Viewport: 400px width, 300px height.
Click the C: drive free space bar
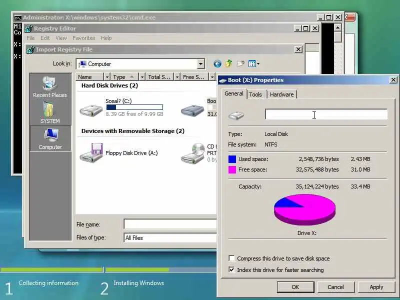point(134,107)
